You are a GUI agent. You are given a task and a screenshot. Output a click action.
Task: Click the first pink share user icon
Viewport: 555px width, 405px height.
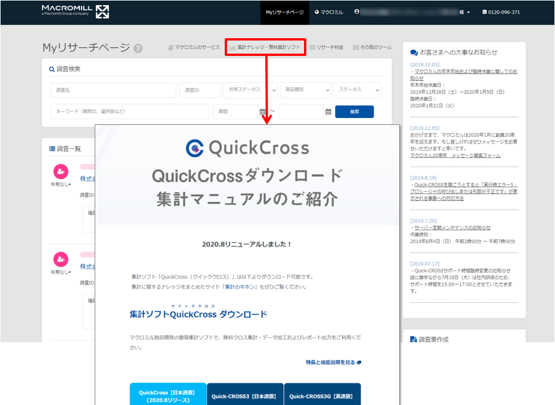tap(61, 172)
